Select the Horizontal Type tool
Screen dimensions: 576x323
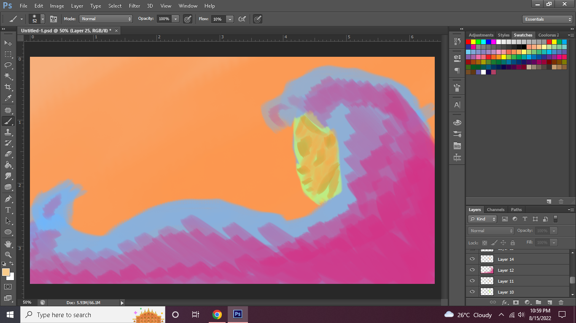pos(8,209)
